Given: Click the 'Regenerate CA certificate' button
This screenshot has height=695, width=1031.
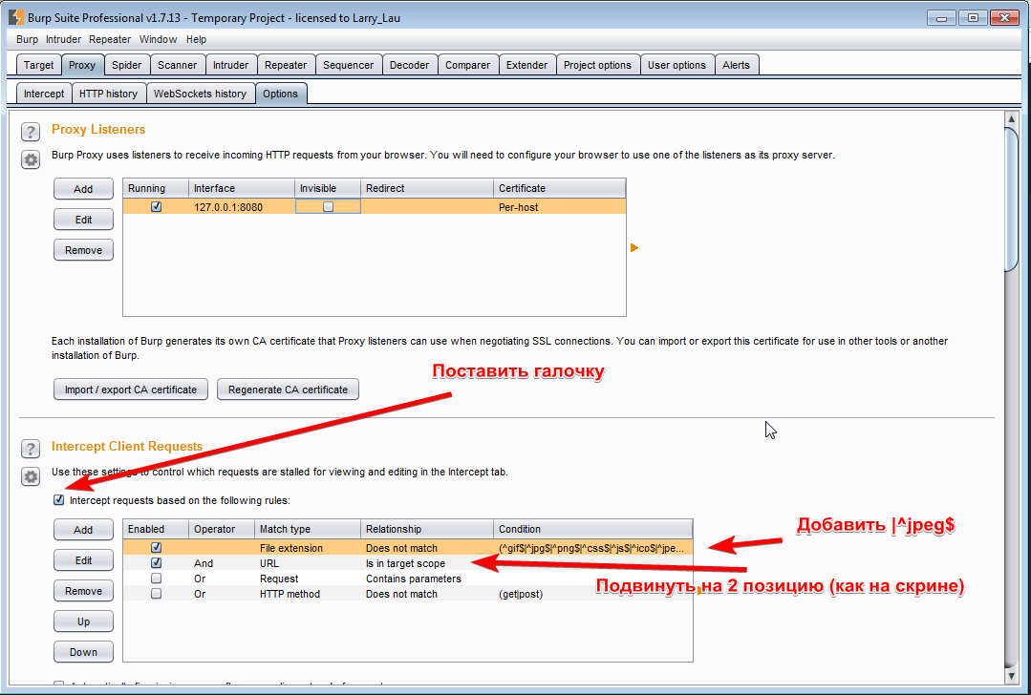Looking at the screenshot, I should (288, 390).
